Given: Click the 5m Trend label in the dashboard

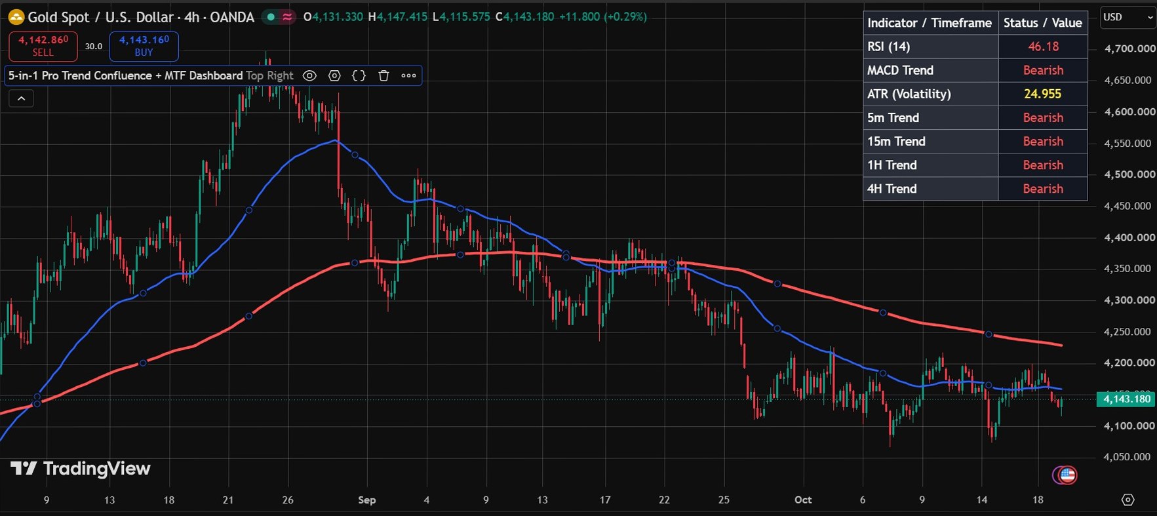Looking at the screenshot, I should pyautogui.click(x=893, y=118).
